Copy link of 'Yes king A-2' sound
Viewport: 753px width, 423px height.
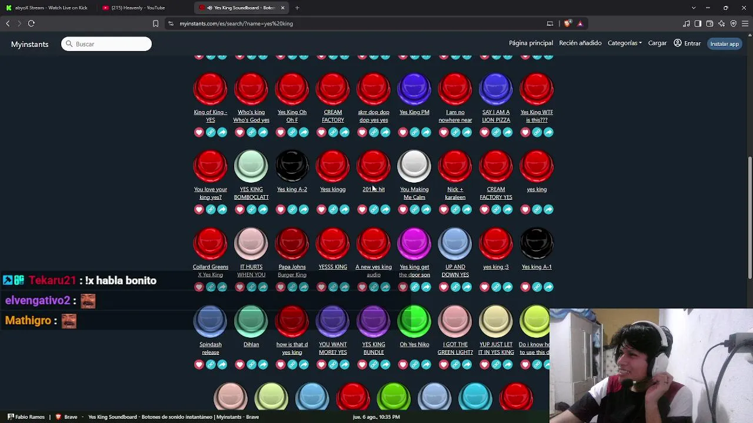(x=292, y=210)
